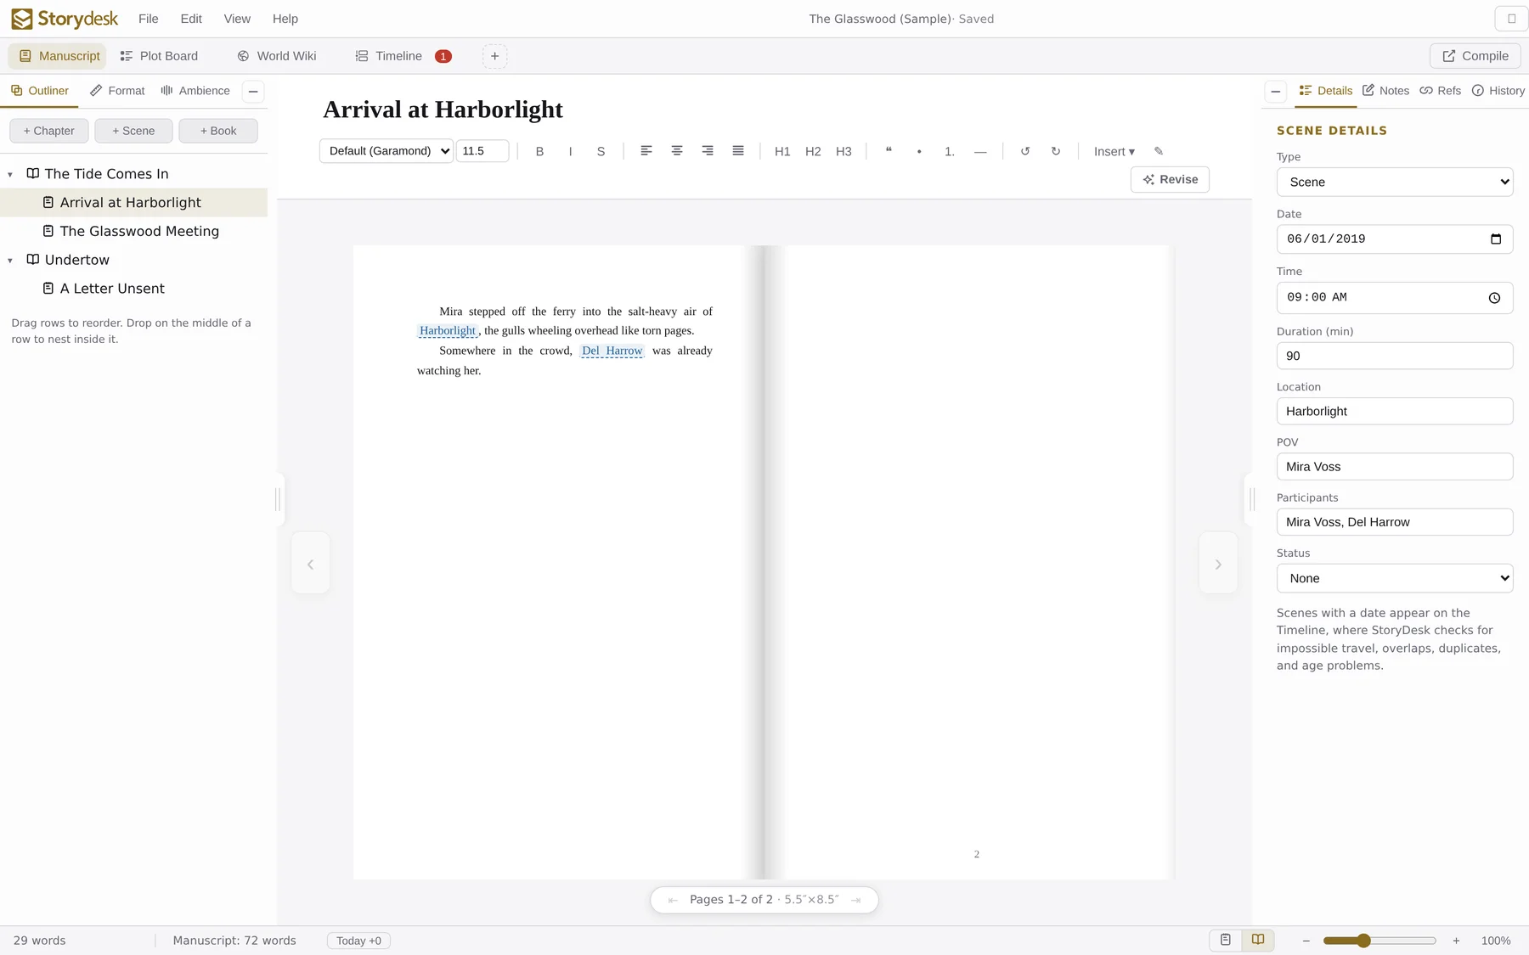Viewport: 1529px width, 955px height.
Task: Center align the text
Action: coord(677,151)
